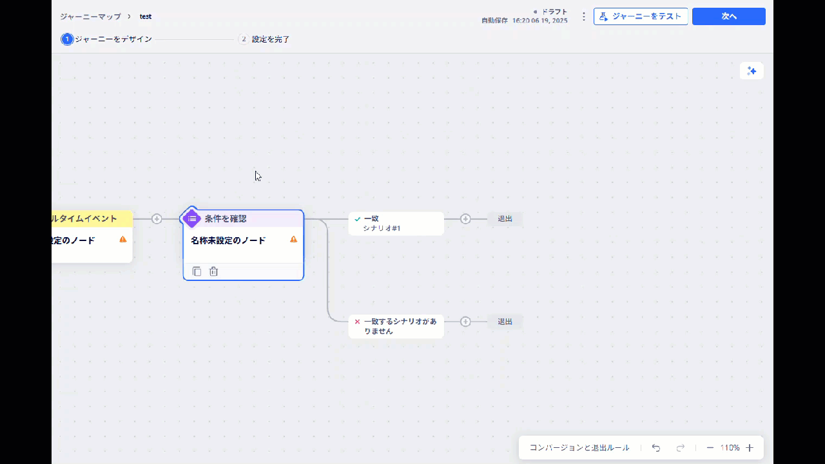Click the ジャーニーをテスト button
The height and width of the screenshot is (464, 825).
(x=641, y=16)
